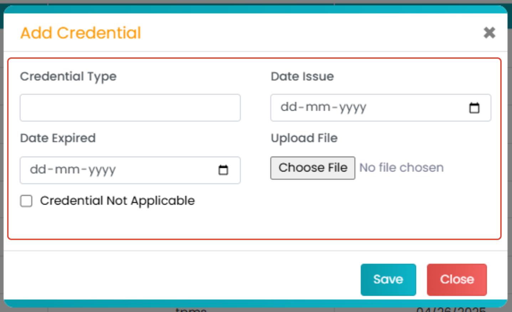512x312 pixels.
Task: Save the new credential
Action: 388,280
